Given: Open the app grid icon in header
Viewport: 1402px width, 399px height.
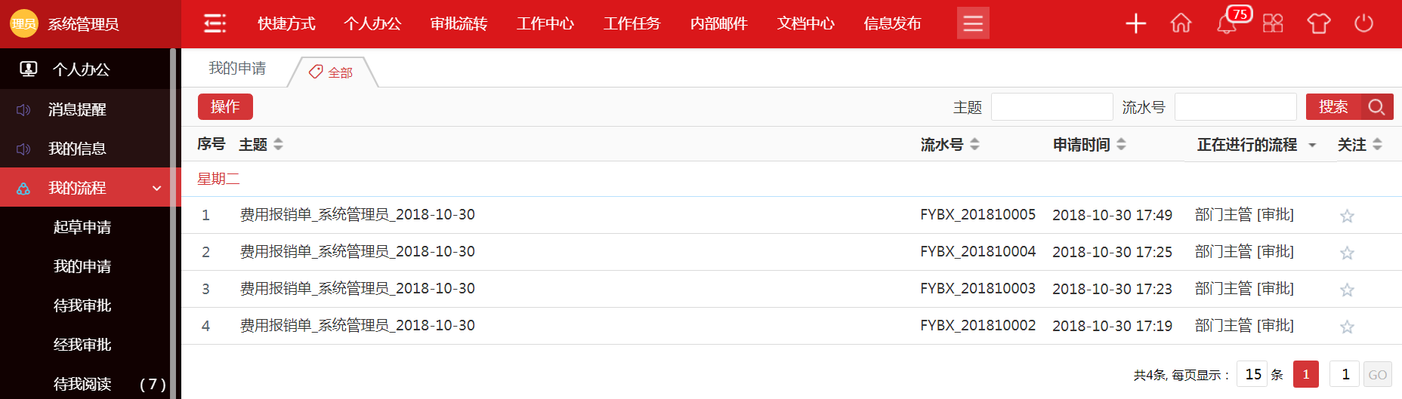Looking at the screenshot, I should tap(1273, 24).
